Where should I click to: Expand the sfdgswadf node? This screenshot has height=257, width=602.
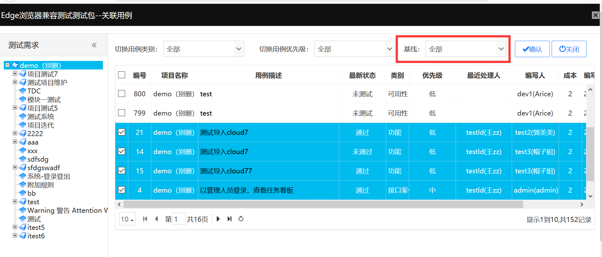[x=15, y=167]
